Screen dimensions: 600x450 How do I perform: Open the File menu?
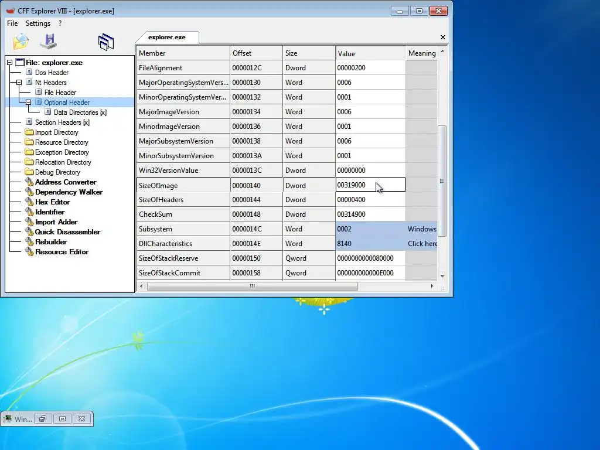(12, 23)
